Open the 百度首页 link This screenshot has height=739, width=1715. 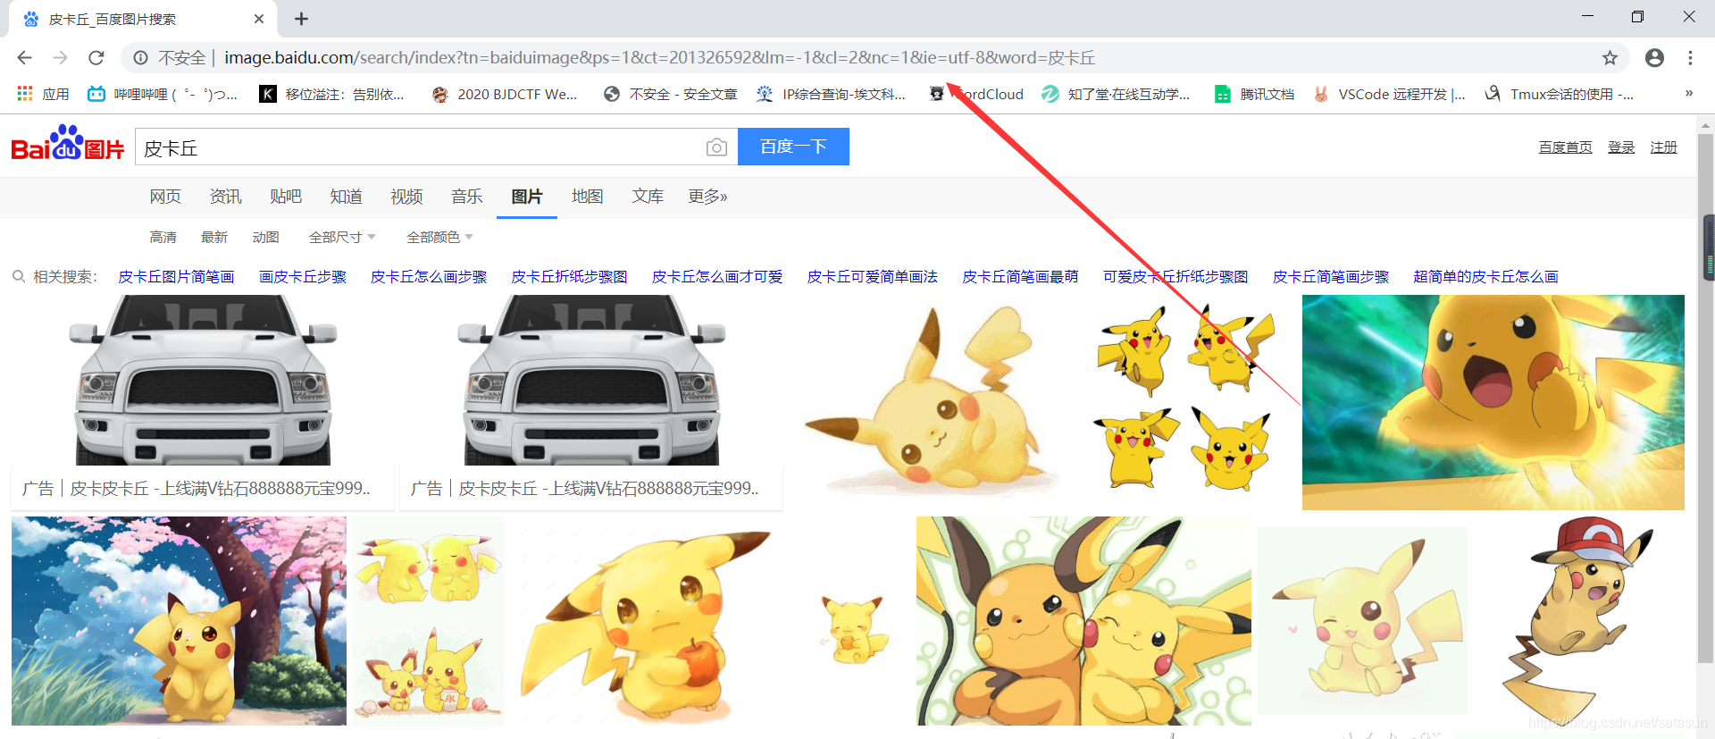pyautogui.click(x=1565, y=147)
